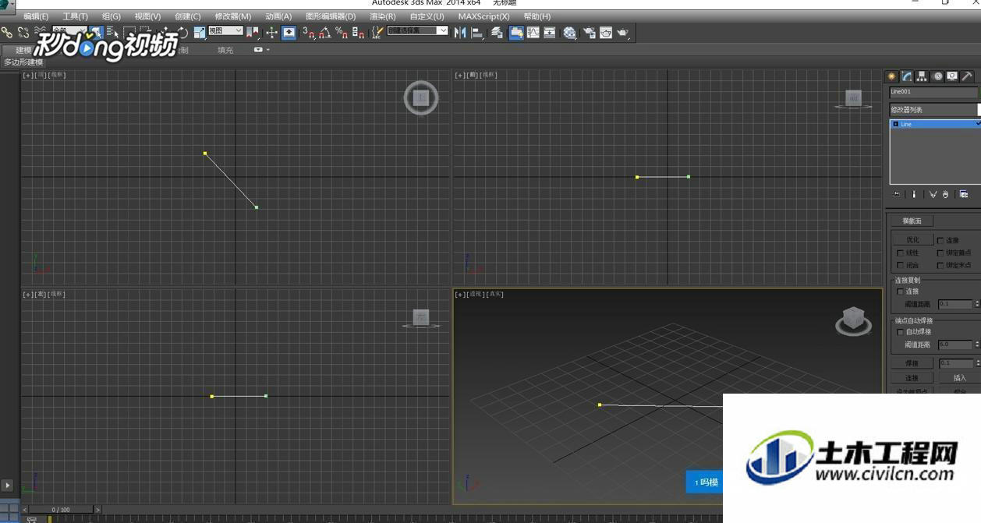Screen dimensions: 981x523
Task: Open the Create command panel tab
Action: [891, 76]
